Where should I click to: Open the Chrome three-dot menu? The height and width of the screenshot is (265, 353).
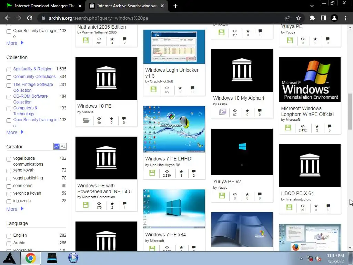345,18
